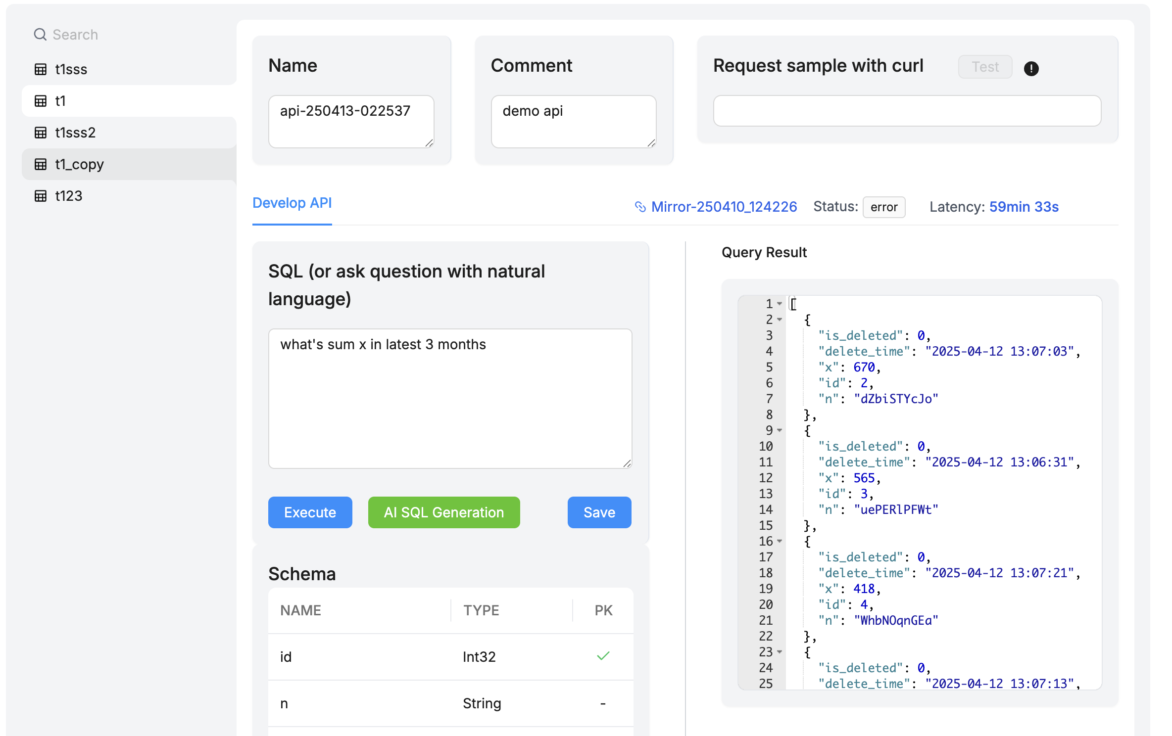This screenshot has width=1172, height=736.
Task: Click the resize handle of the Name field
Action: [x=430, y=143]
